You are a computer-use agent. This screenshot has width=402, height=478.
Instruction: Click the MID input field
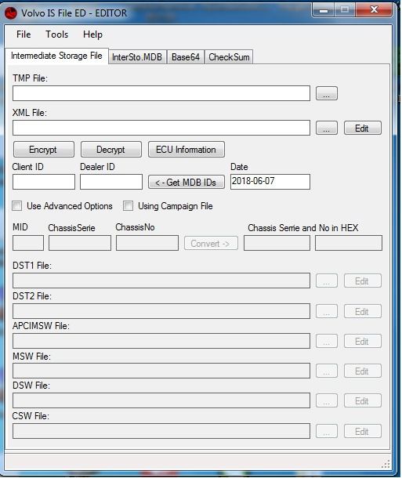click(28, 243)
